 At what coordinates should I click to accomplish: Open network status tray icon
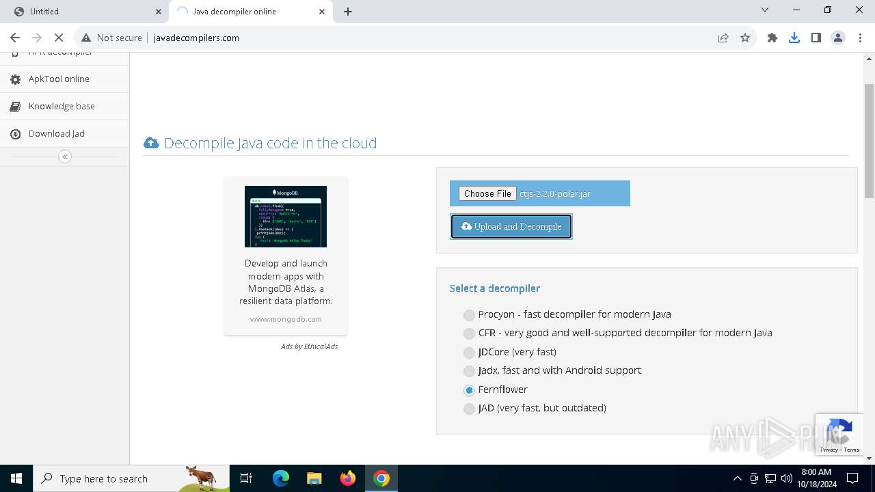770,478
